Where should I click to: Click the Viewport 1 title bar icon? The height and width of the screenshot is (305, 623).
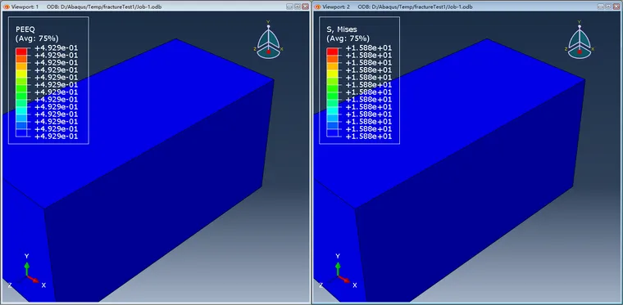coord(6,7)
